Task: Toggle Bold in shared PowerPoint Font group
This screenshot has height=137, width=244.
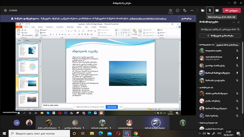Action: point(51,35)
